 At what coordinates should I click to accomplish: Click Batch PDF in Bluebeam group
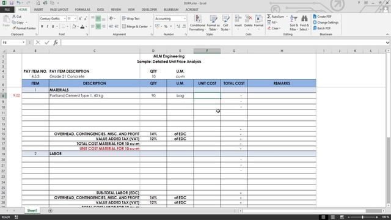pyautogui.click(x=322, y=28)
